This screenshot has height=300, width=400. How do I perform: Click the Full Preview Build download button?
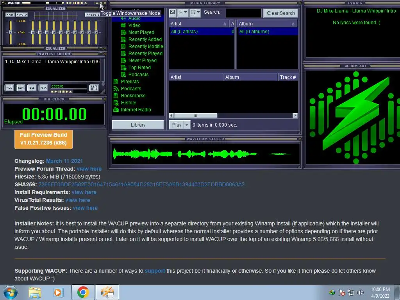(x=43, y=139)
